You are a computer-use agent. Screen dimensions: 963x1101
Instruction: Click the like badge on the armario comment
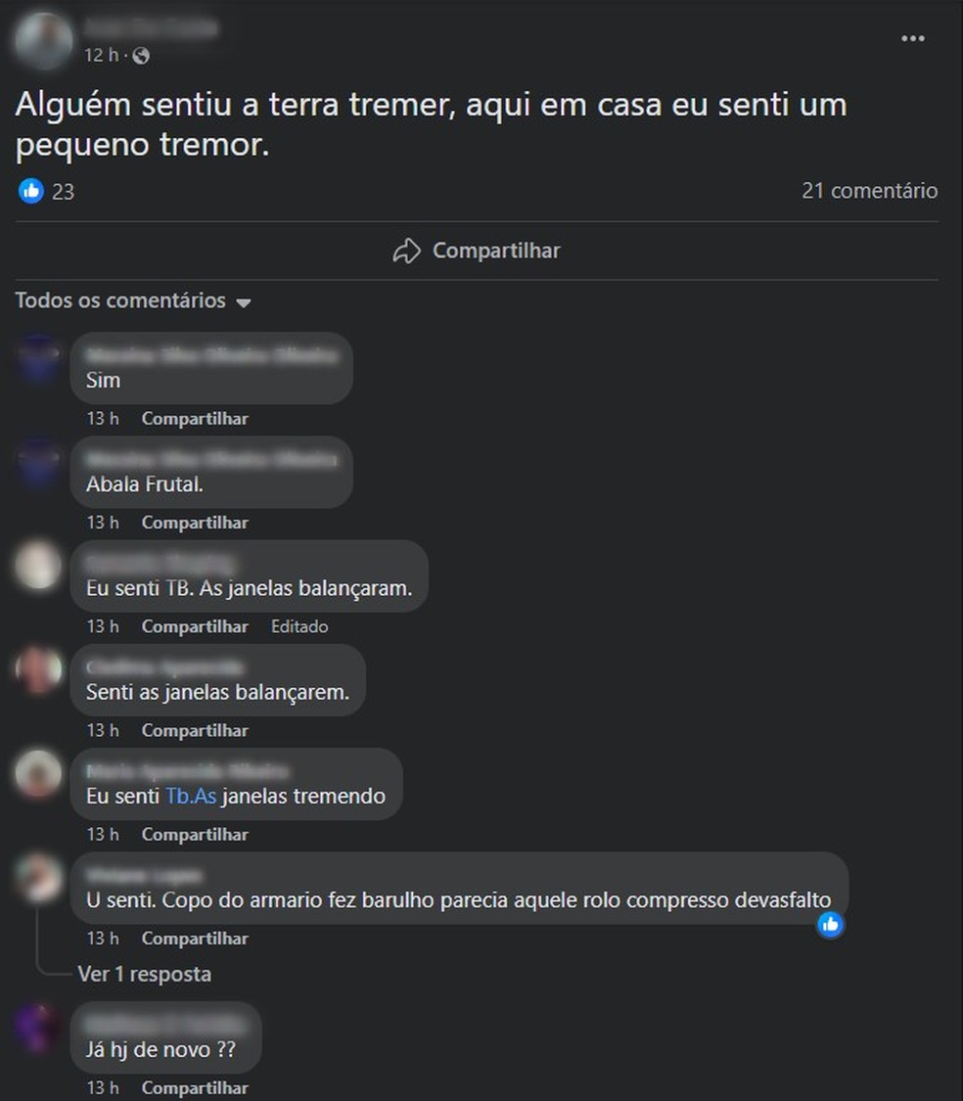830,925
